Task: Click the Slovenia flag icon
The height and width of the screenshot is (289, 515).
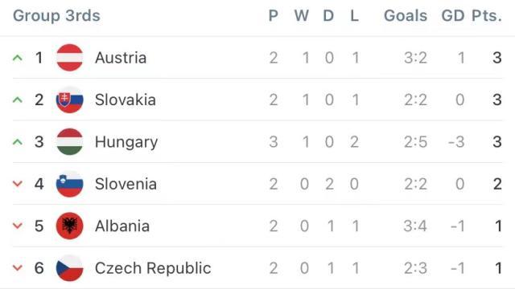Action: (70, 184)
